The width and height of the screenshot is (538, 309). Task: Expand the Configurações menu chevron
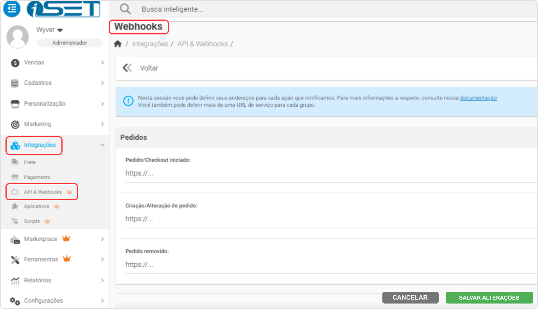(x=102, y=301)
